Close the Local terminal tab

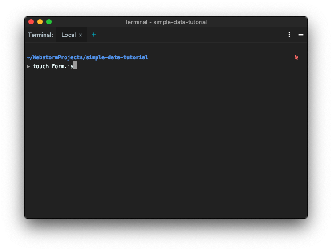click(x=81, y=35)
